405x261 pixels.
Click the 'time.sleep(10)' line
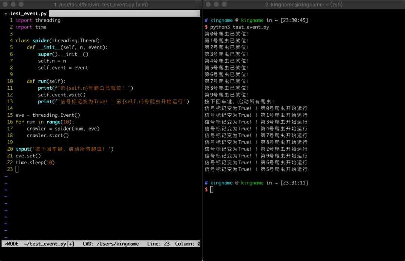(x=35, y=163)
